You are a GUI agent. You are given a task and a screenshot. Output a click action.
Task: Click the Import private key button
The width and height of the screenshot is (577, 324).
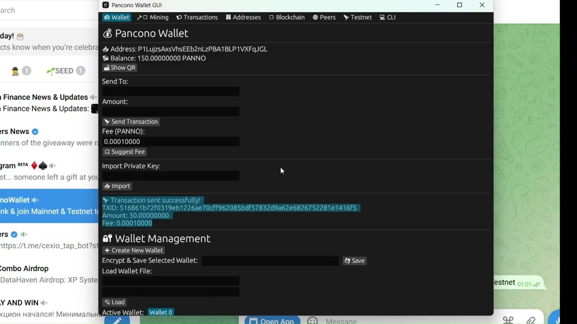[x=117, y=186]
